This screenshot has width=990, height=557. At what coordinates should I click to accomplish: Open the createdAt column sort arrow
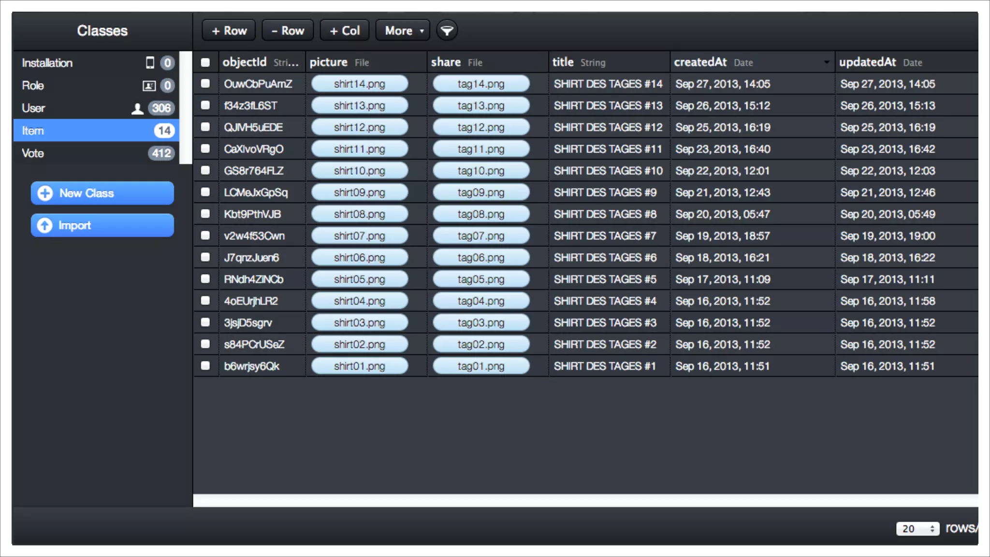click(826, 62)
